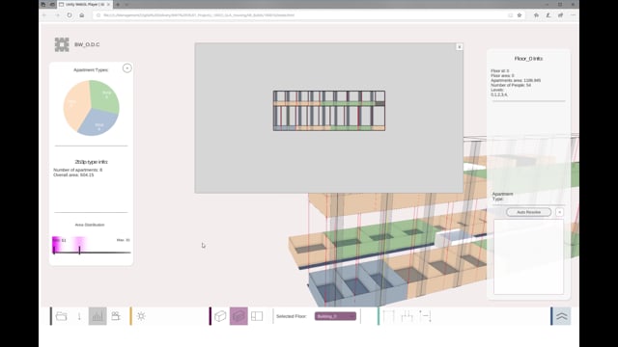Close the floor plan popup window
This screenshot has height=347, width=618.
tap(460, 47)
